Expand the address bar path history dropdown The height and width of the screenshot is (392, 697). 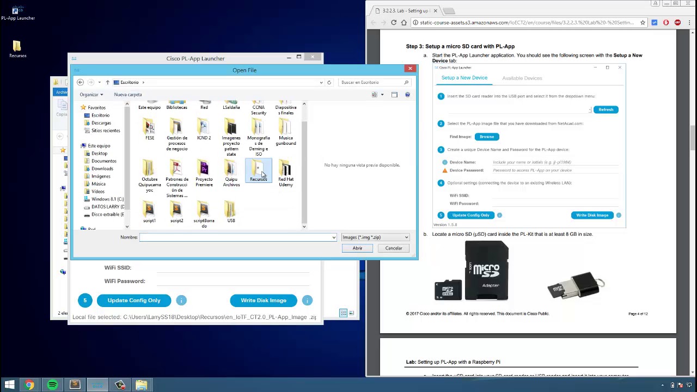[x=321, y=82]
